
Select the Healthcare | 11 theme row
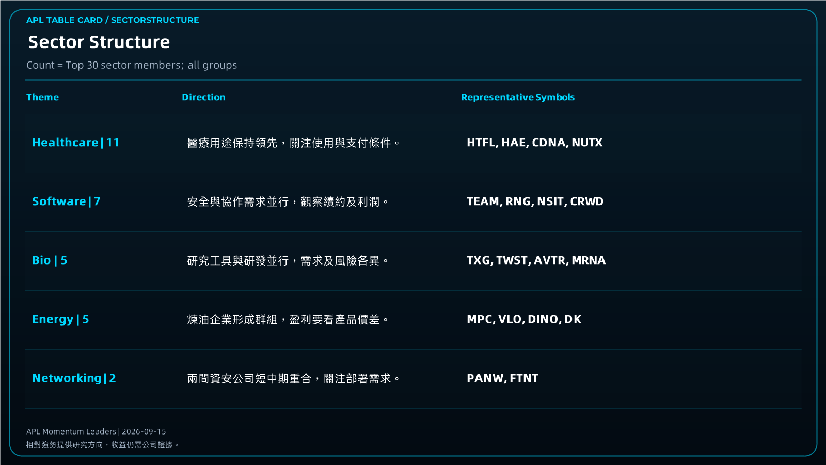click(x=413, y=143)
